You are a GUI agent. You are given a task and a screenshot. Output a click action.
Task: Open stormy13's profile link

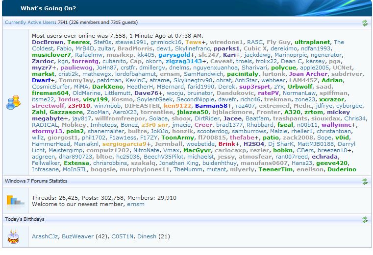47,131
